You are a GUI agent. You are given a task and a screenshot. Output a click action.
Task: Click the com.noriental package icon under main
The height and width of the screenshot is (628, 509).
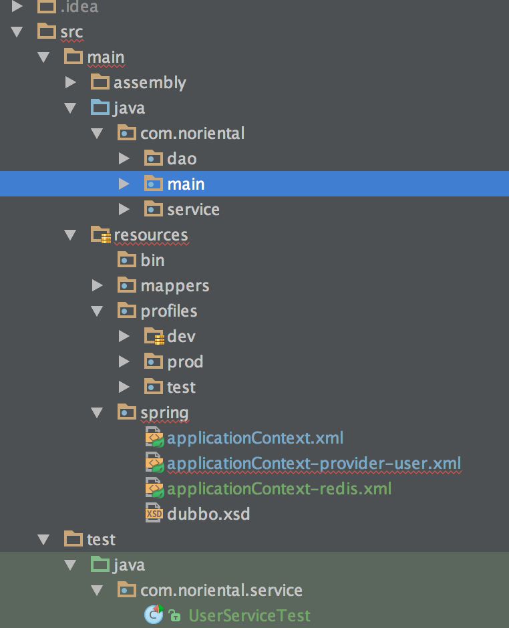pyautogui.click(x=127, y=134)
